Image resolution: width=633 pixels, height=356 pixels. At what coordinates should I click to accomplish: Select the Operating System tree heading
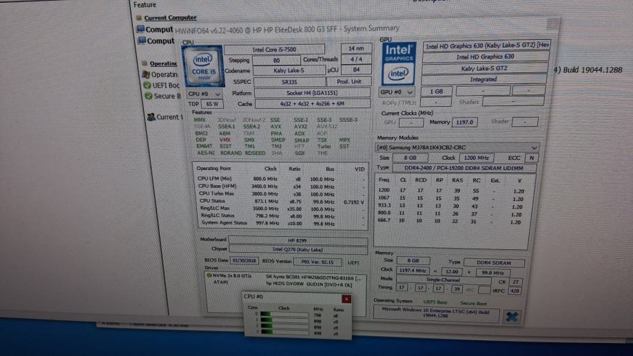tap(163, 63)
